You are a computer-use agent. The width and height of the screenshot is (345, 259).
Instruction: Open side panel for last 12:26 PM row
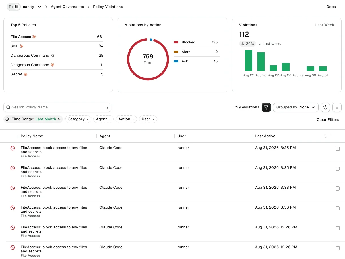coord(338,248)
